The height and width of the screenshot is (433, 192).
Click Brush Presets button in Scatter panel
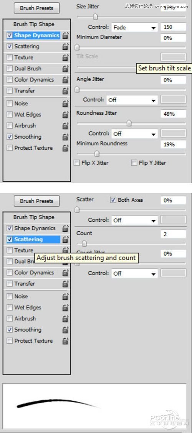(x=36, y=201)
